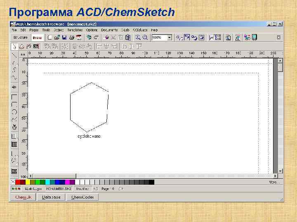Click the Database button
The height and width of the screenshot is (222, 297).
(x=51, y=197)
